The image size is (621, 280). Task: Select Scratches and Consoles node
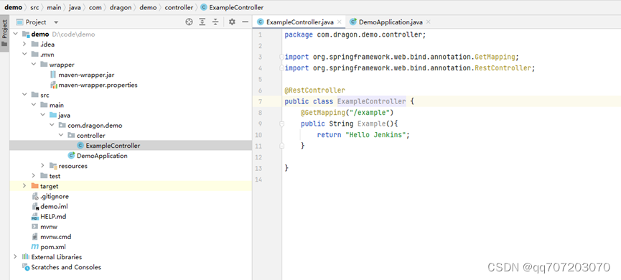coord(66,267)
